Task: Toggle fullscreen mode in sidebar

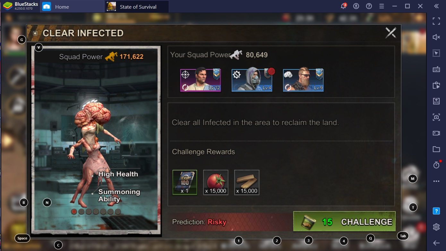Action: click(x=436, y=21)
